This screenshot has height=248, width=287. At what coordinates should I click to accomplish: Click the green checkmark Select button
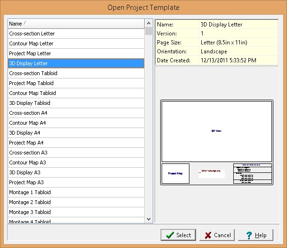click(178, 235)
